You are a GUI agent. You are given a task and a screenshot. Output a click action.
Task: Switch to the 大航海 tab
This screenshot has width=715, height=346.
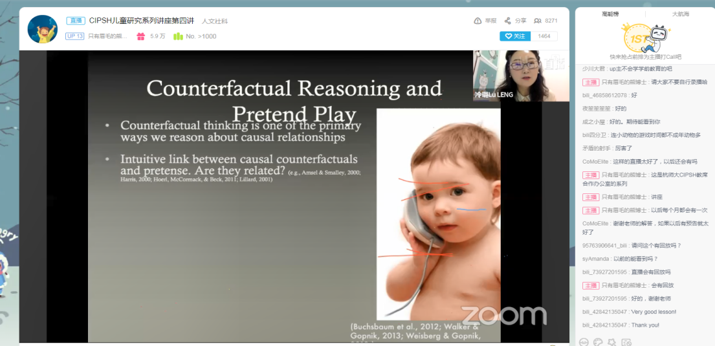click(680, 14)
